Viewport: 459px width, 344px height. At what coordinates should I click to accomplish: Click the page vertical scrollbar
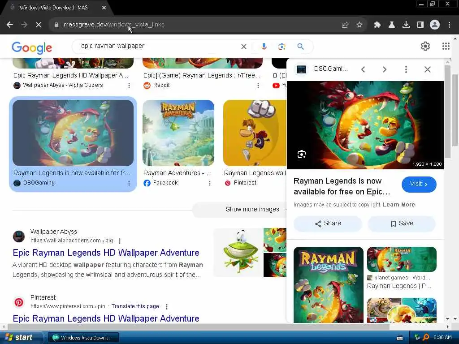pos(456,110)
